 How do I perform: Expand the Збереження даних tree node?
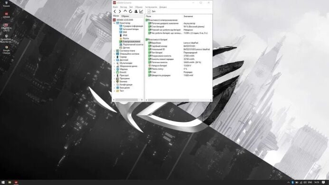(114, 66)
